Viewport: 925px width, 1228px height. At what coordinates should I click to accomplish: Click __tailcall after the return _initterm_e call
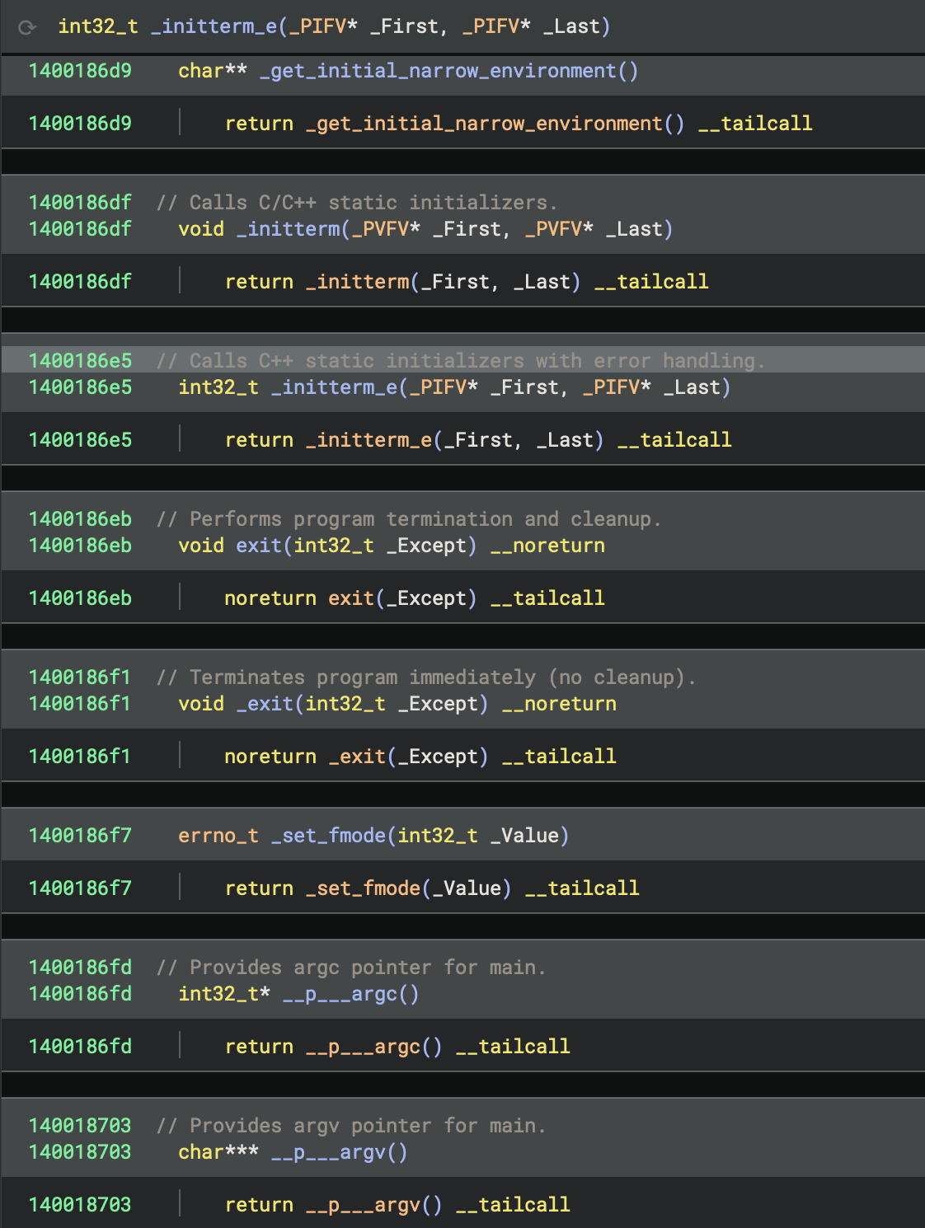[x=674, y=440]
